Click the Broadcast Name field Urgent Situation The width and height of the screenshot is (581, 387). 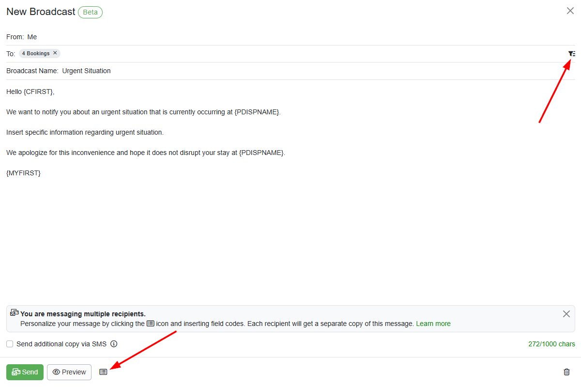point(86,71)
